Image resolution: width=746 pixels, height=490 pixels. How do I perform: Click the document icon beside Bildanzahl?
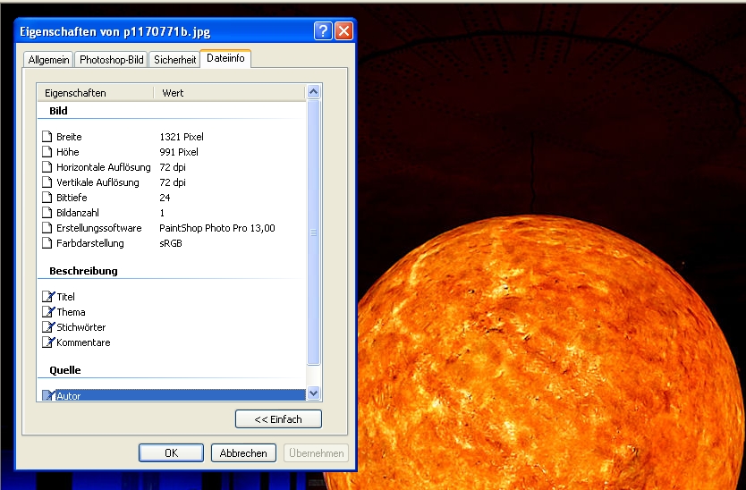tap(47, 213)
